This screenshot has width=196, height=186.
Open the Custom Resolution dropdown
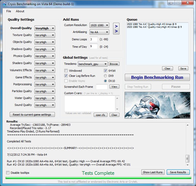point(99,25)
